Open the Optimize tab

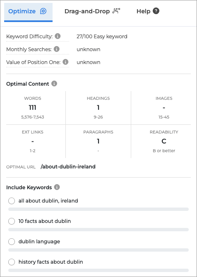[x=28, y=12]
